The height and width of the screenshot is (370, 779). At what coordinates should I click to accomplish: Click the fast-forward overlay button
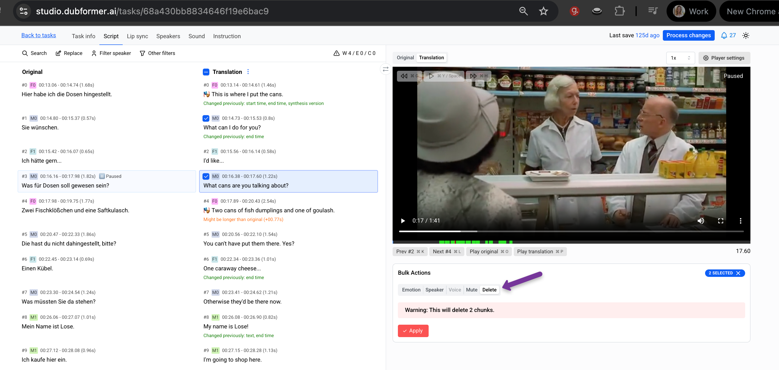(x=478, y=76)
